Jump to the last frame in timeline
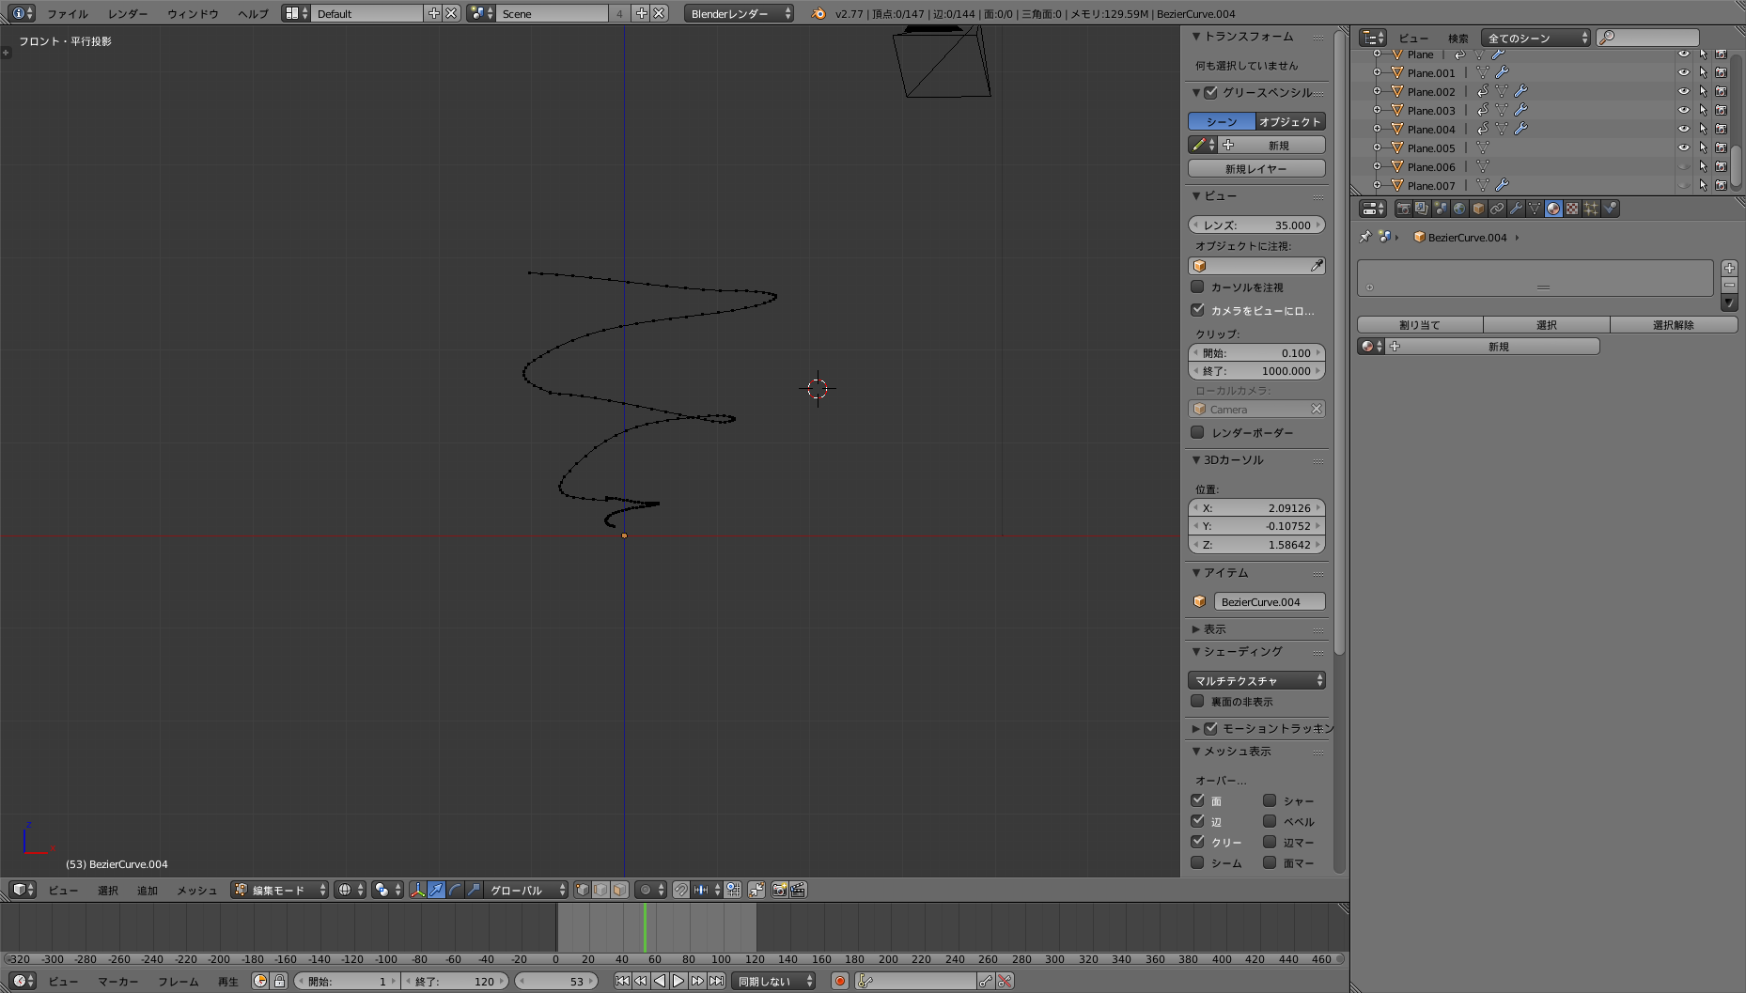Screen dimensions: 1746x993 (716, 981)
